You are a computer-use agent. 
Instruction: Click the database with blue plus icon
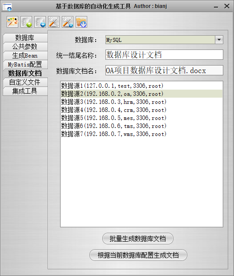(40, 22)
